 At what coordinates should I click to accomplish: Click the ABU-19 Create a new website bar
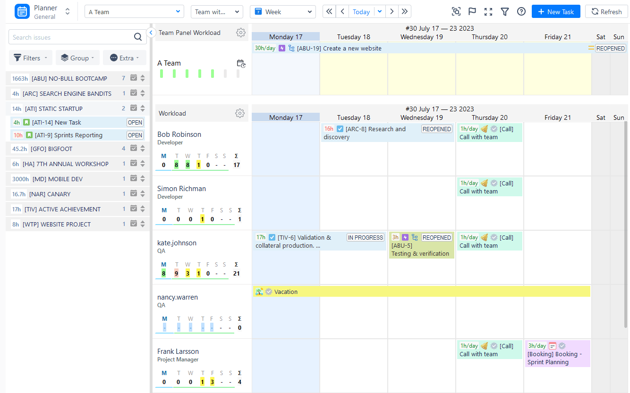pos(439,48)
